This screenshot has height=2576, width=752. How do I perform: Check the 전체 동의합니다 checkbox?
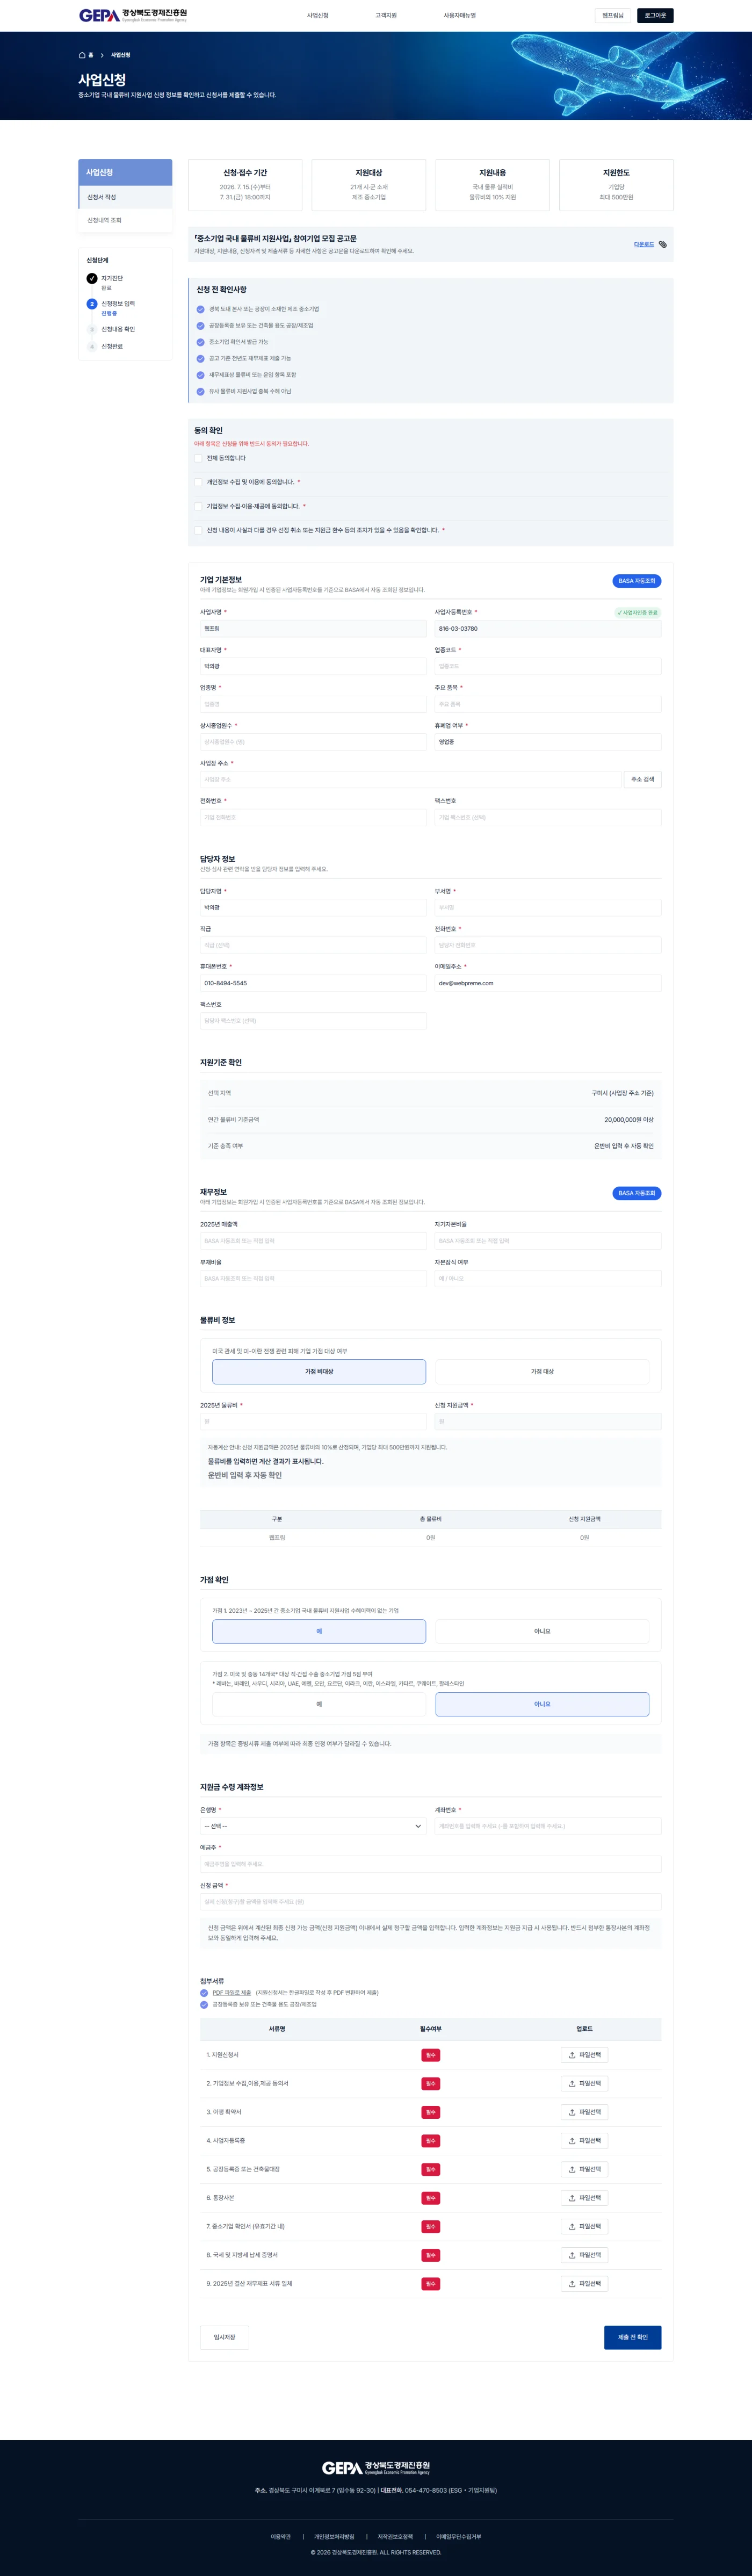[x=199, y=458]
